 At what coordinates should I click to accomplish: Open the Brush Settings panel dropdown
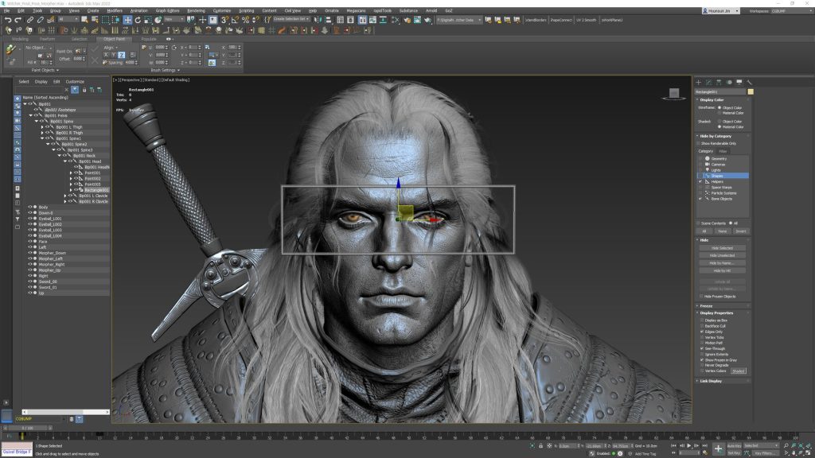(166, 70)
